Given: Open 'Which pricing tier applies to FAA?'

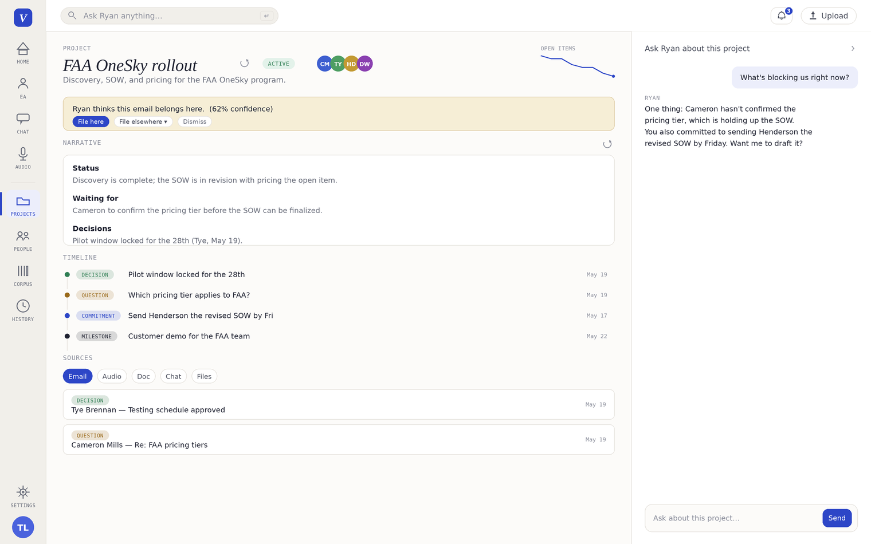Looking at the screenshot, I should click(189, 295).
